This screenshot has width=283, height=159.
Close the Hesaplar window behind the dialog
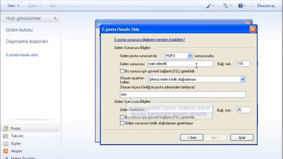(x=248, y=23)
